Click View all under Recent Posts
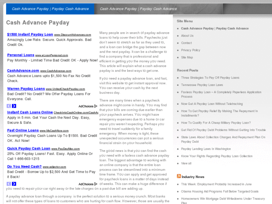The height and width of the screenshot is (204, 272). [x=186, y=163]
